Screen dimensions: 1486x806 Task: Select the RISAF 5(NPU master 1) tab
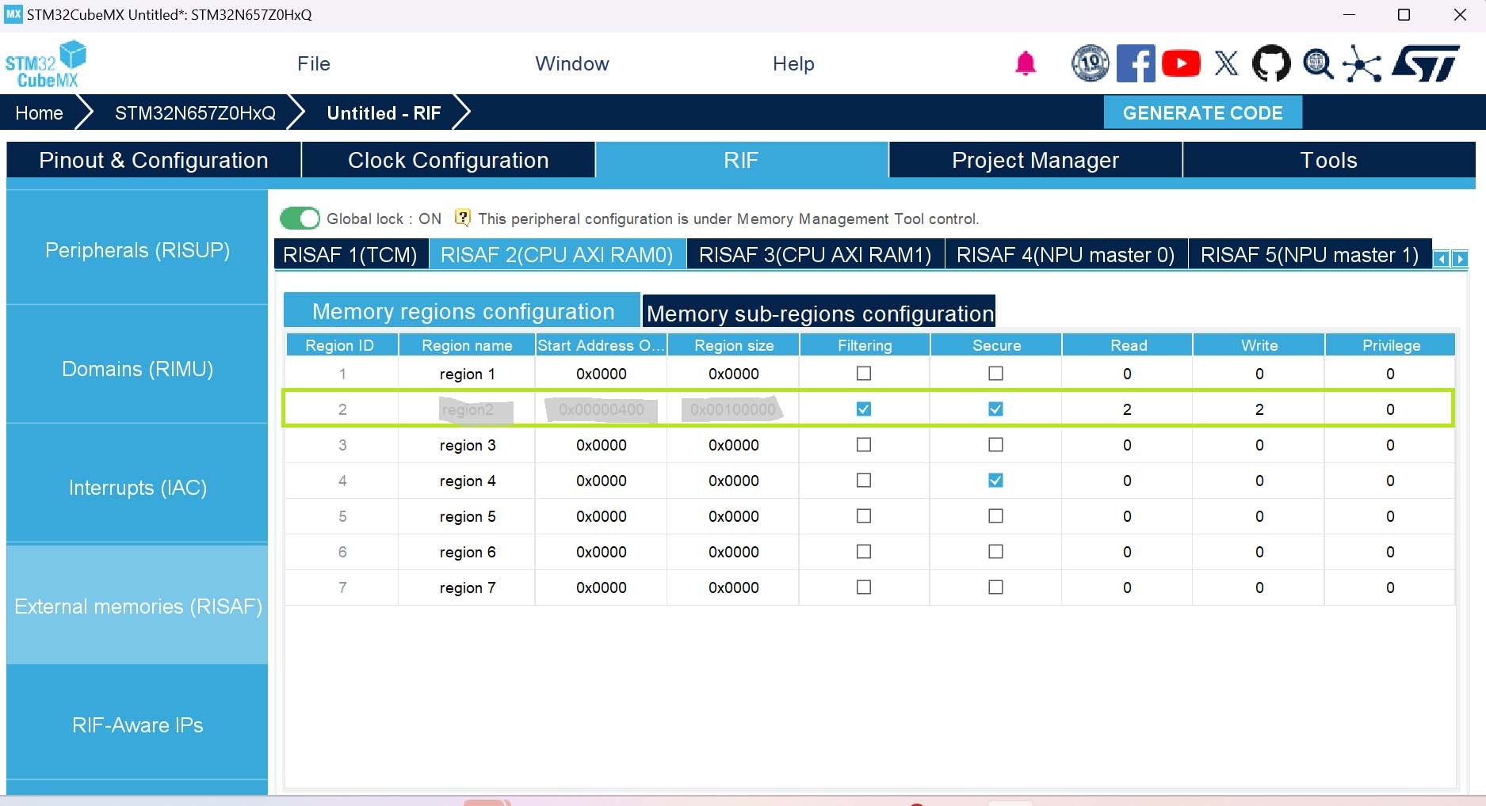[x=1310, y=254]
